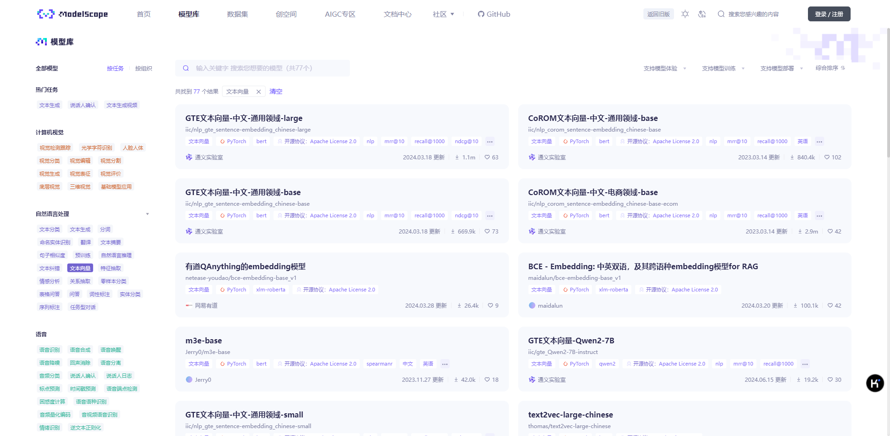Go to the 首页 nav item
This screenshot has height=436, width=890.
(x=144, y=14)
